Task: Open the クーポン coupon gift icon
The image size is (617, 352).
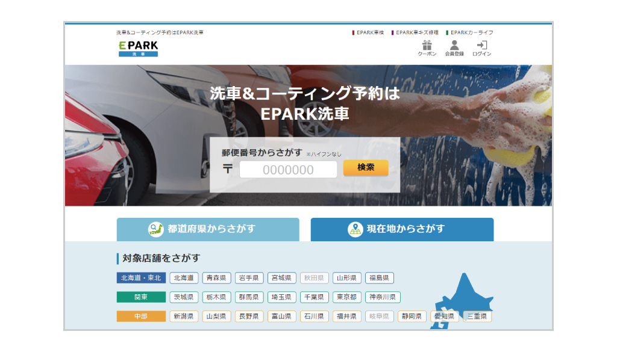Action: click(427, 47)
